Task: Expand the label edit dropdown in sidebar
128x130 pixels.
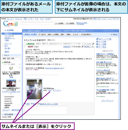Action: point(8,48)
